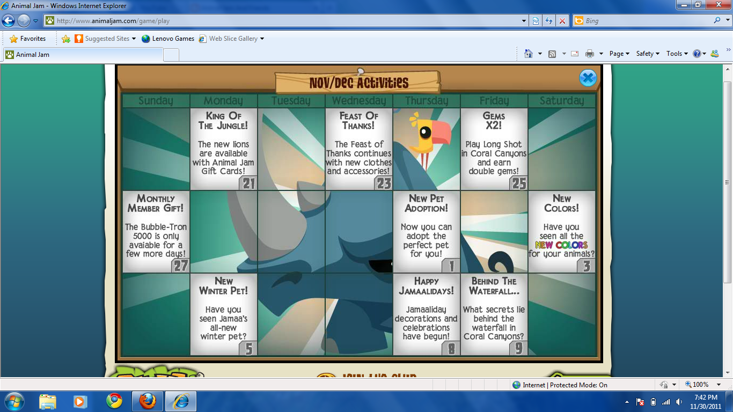733x412 pixels.
Task: Open Google Chrome from the taskbar
Action: tap(114, 401)
